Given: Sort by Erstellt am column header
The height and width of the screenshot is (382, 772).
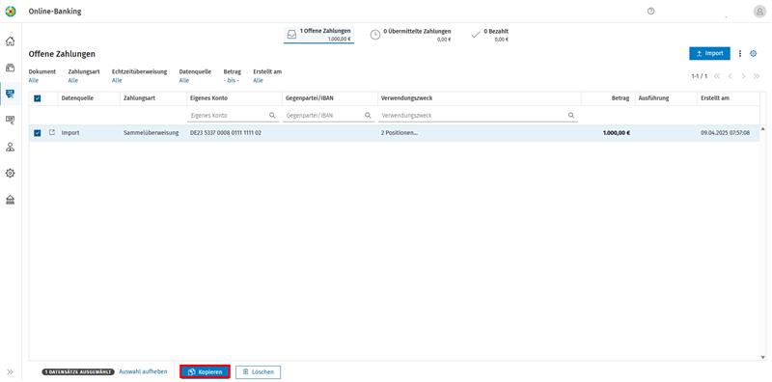Looking at the screenshot, I should click(x=715, y=98).
